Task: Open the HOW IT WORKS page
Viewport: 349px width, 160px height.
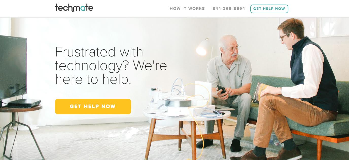Action: (187, 9)
